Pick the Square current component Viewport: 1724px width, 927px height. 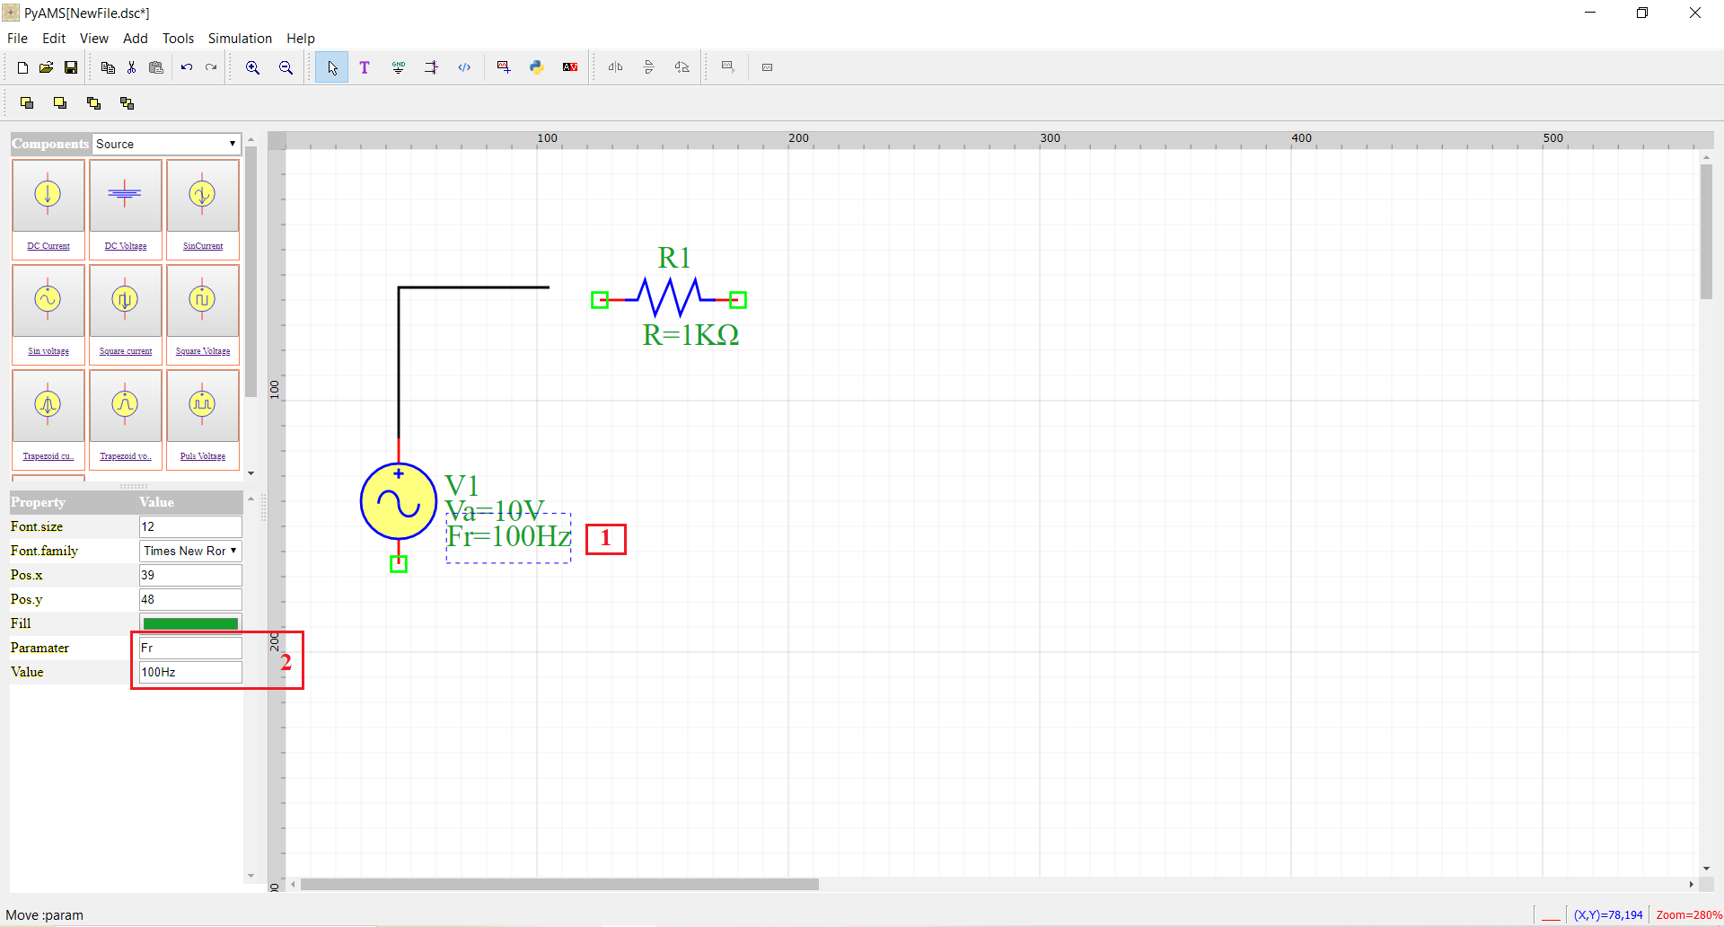pyautogui.click(x=126, y=314)
